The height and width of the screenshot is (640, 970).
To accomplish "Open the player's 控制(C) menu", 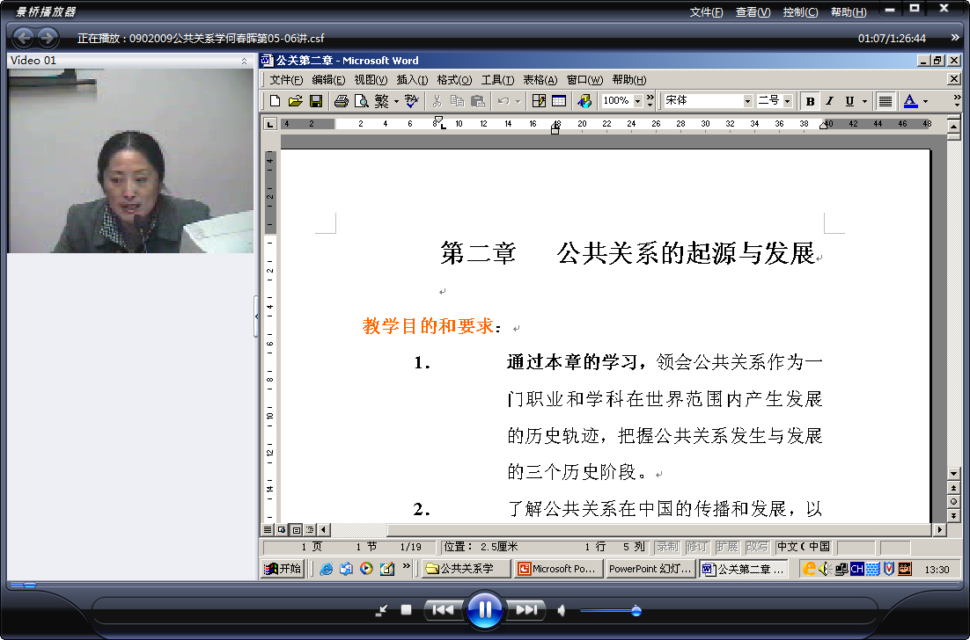I will [800, 11].
